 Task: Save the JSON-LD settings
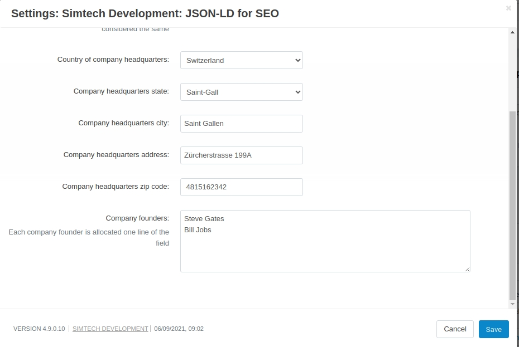[x=493, y=329]
